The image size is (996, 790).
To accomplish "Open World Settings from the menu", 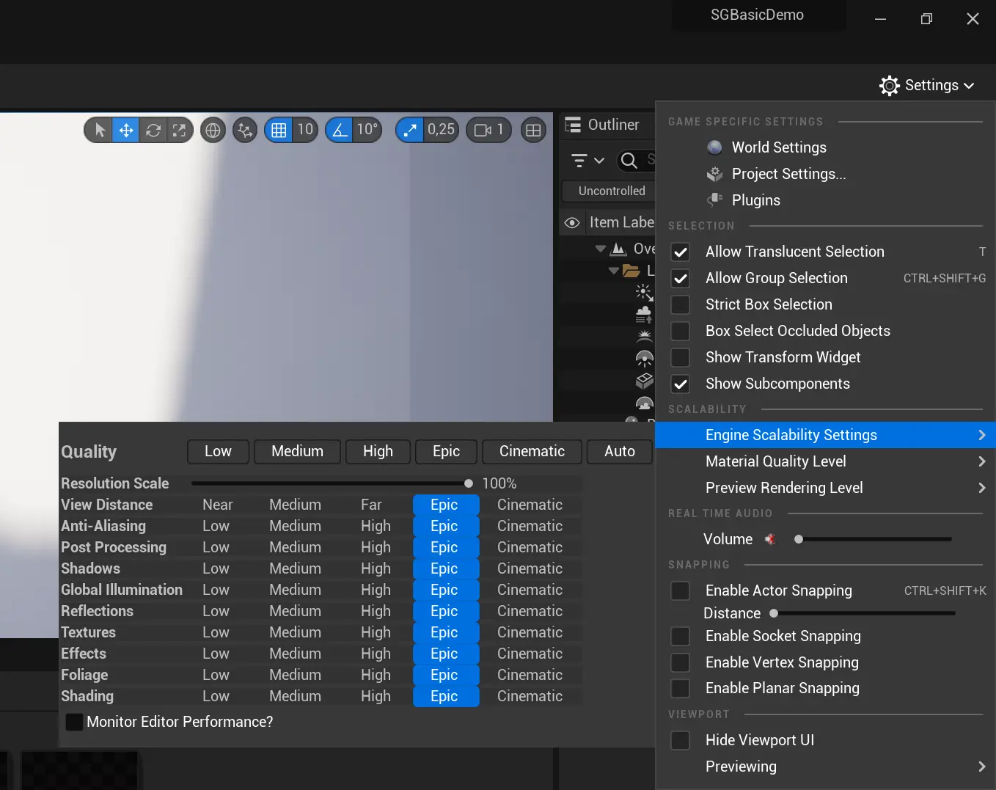I will (x=778, y=147).
